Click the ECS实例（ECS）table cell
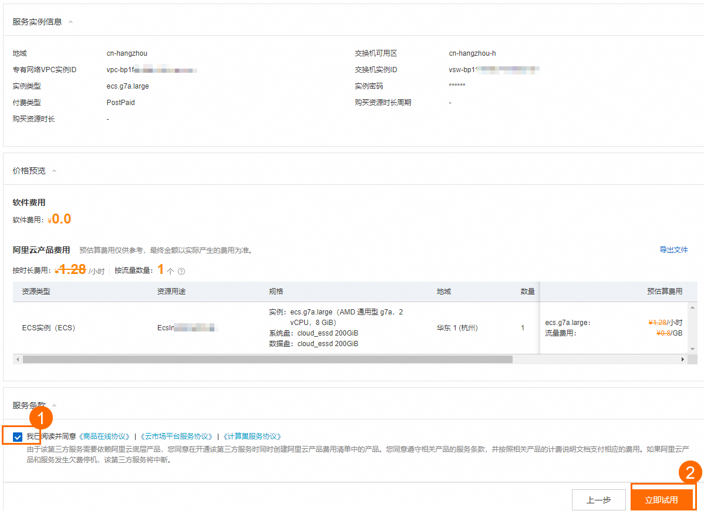This screenshot has width=704, height=511. (49, 328)
